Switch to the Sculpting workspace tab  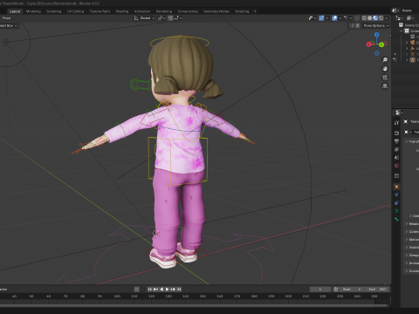tap(54, 11)
